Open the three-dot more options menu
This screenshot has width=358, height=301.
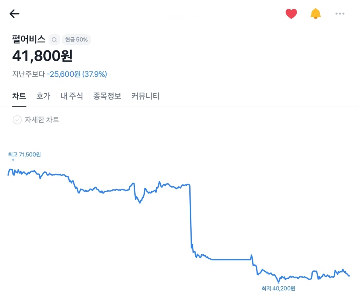340,14
